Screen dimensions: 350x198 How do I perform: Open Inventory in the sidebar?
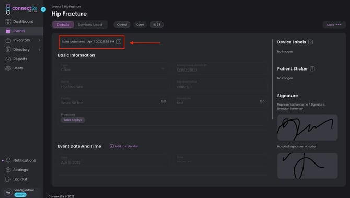[21, 40]
